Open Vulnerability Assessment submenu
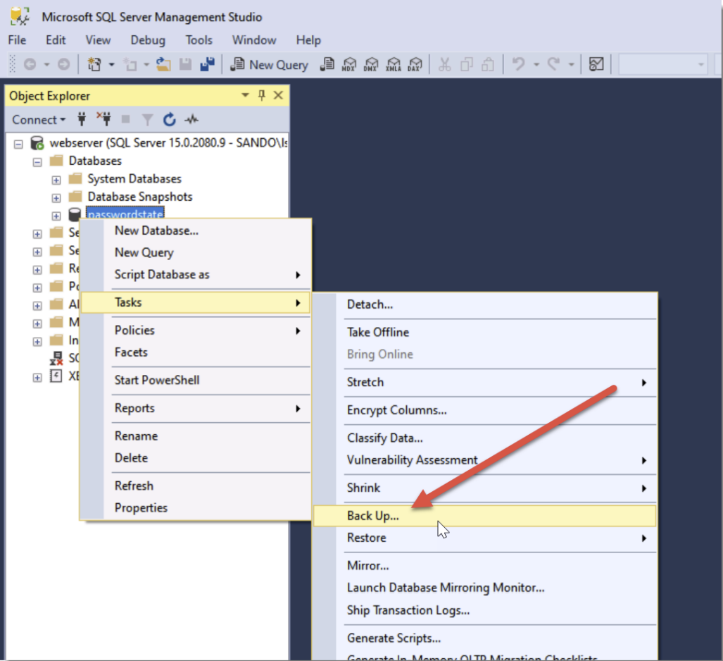723x661 pixels. point(484,460)
